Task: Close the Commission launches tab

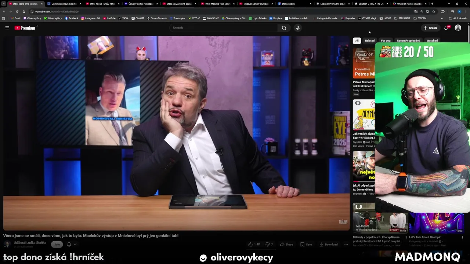Action: pos(80,4)
